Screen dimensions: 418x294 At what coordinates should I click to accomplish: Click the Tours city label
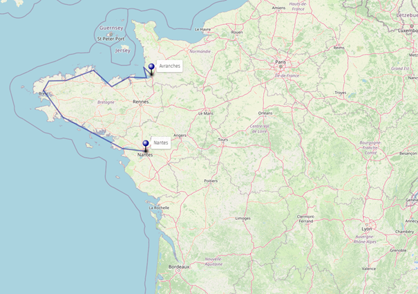coord(223,140)
